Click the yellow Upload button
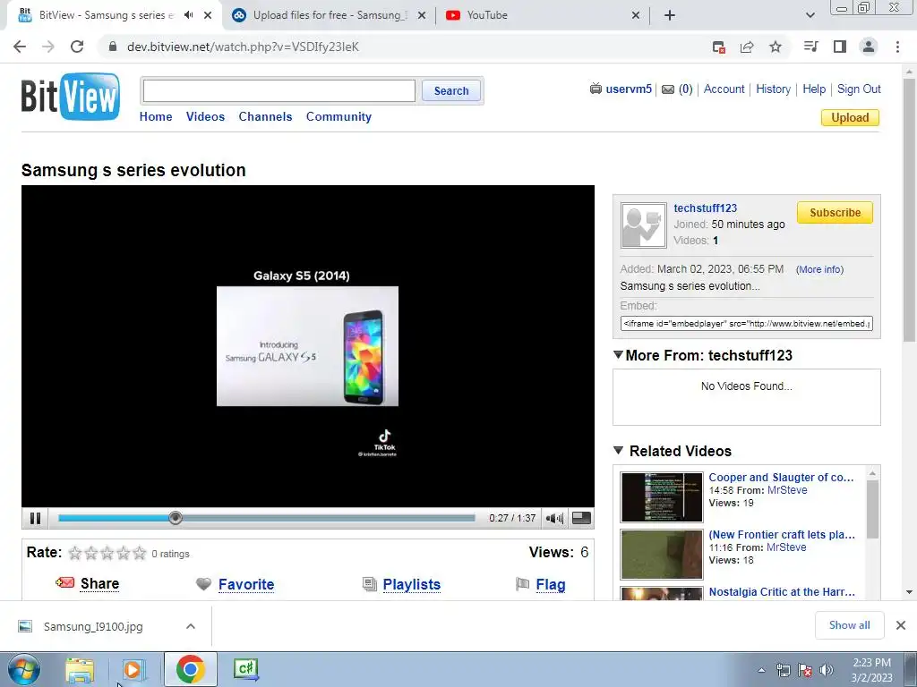 tap(850, 117)
